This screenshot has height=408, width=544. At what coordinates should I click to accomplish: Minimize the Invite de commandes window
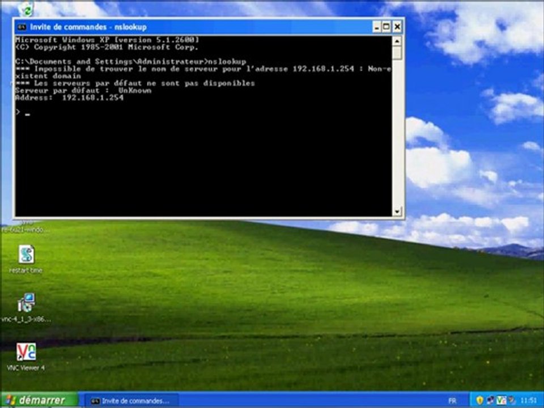(377, 27)
